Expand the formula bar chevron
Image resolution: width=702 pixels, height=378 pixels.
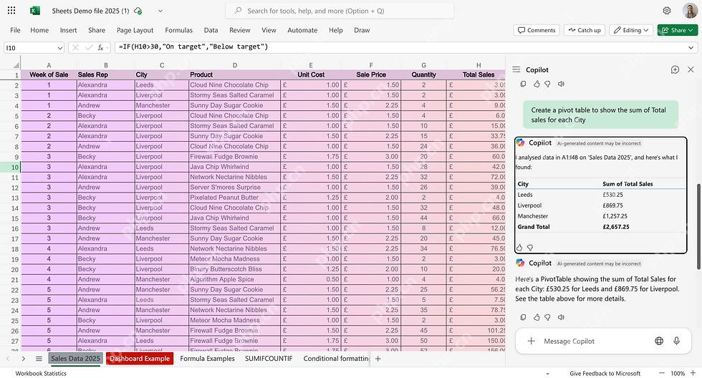[691, 47]
